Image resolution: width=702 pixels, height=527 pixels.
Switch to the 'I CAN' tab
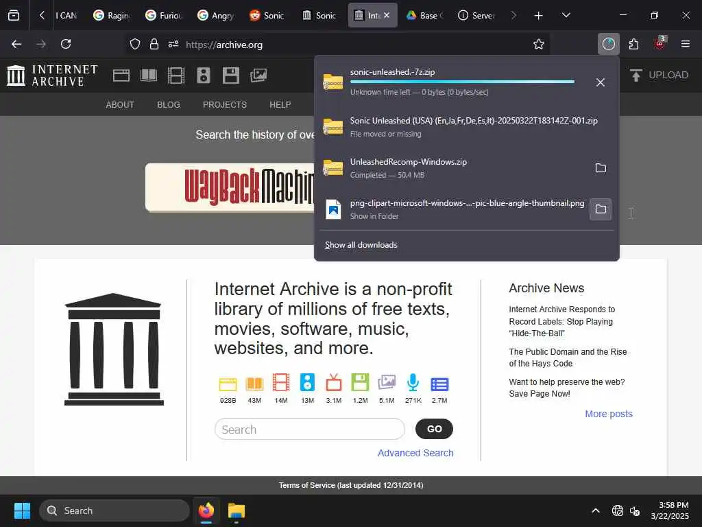click(x=66, y=15)
